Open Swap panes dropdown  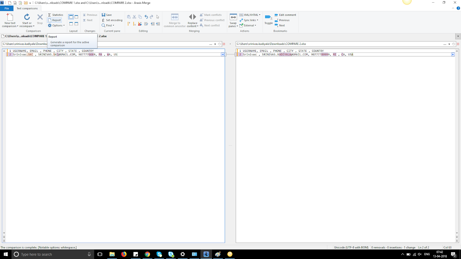pos(233,20)
